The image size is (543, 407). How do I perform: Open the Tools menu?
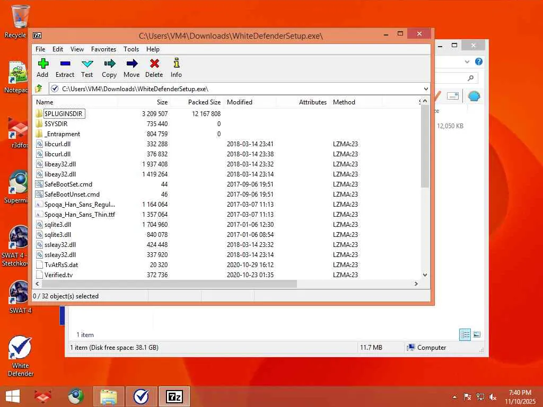tap(132, 49)
